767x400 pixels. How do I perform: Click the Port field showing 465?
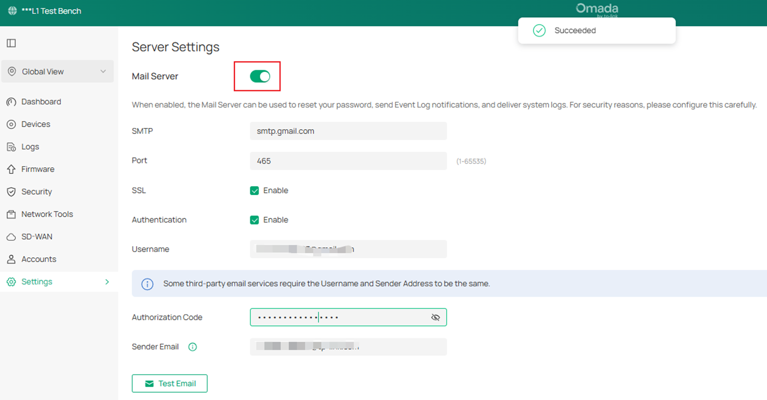tap(348, 161)
